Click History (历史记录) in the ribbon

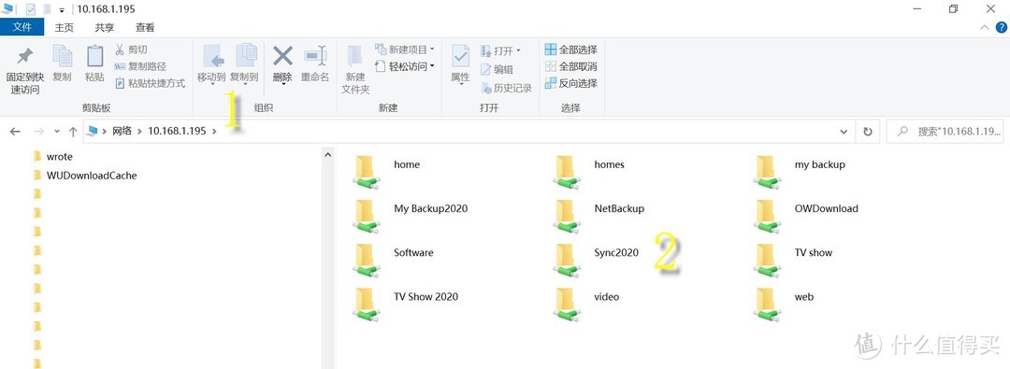click(x=506, y=88)
